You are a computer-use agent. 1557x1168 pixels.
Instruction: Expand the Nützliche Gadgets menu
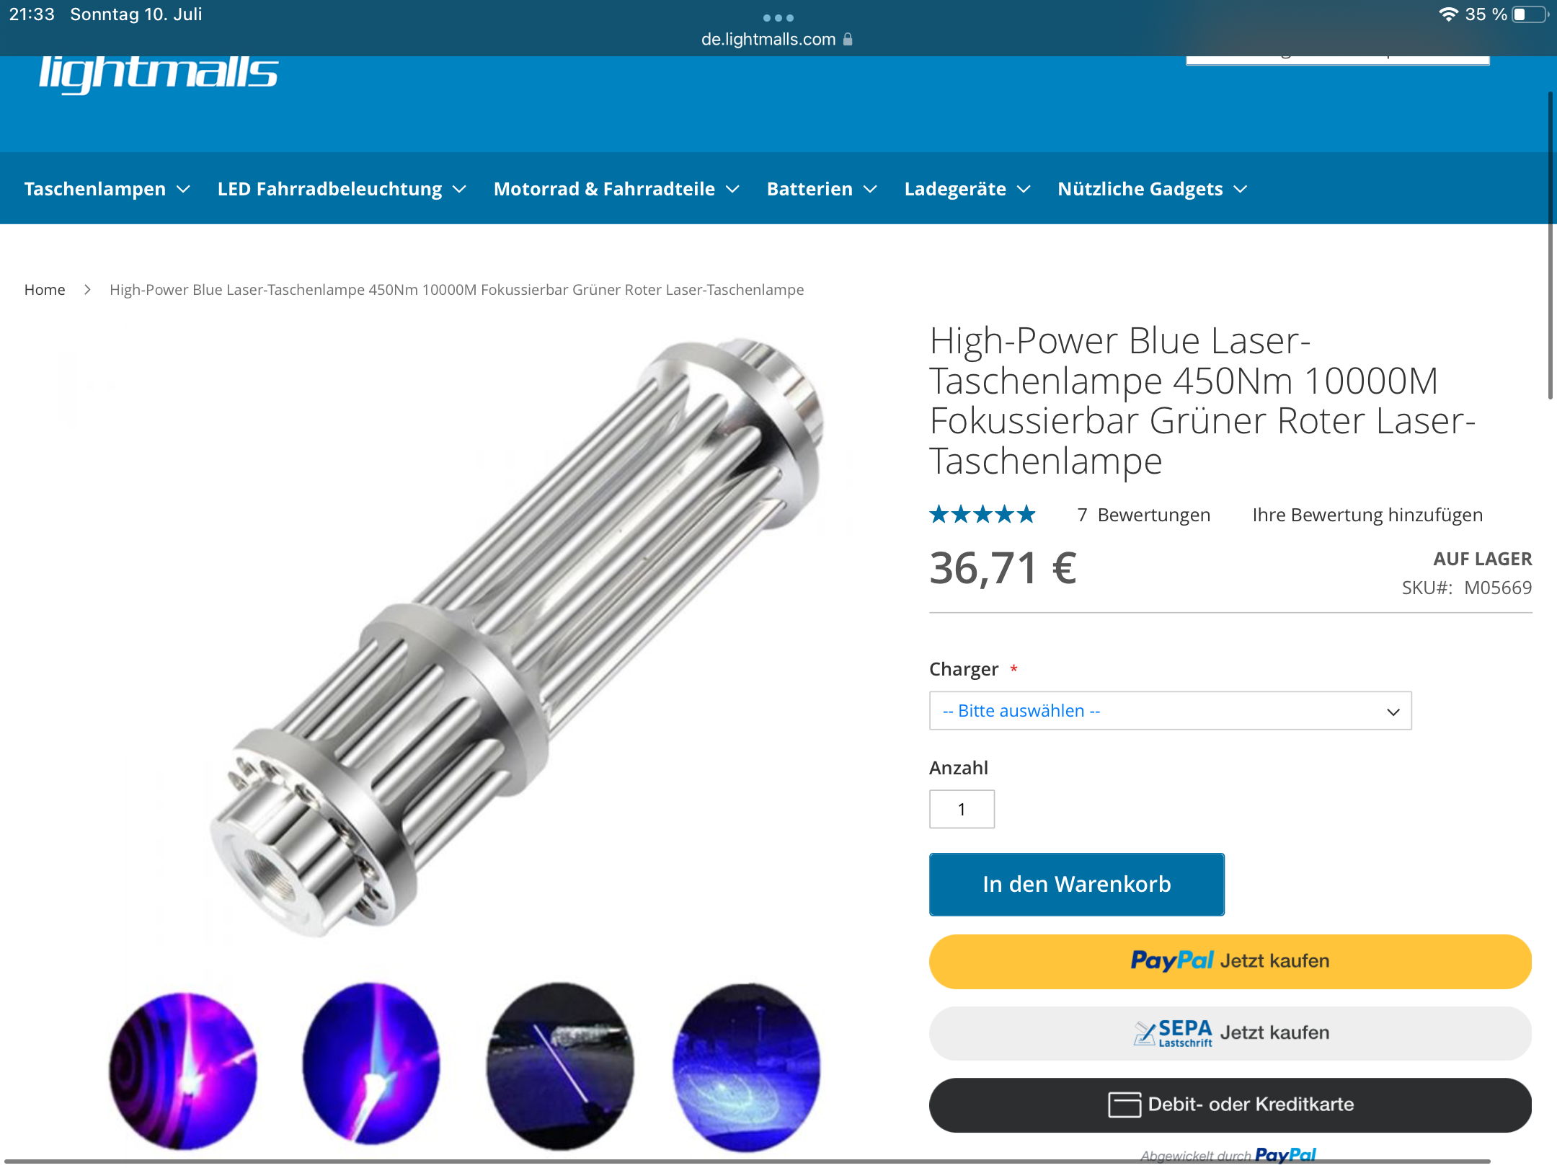(x=1152, y=189)
